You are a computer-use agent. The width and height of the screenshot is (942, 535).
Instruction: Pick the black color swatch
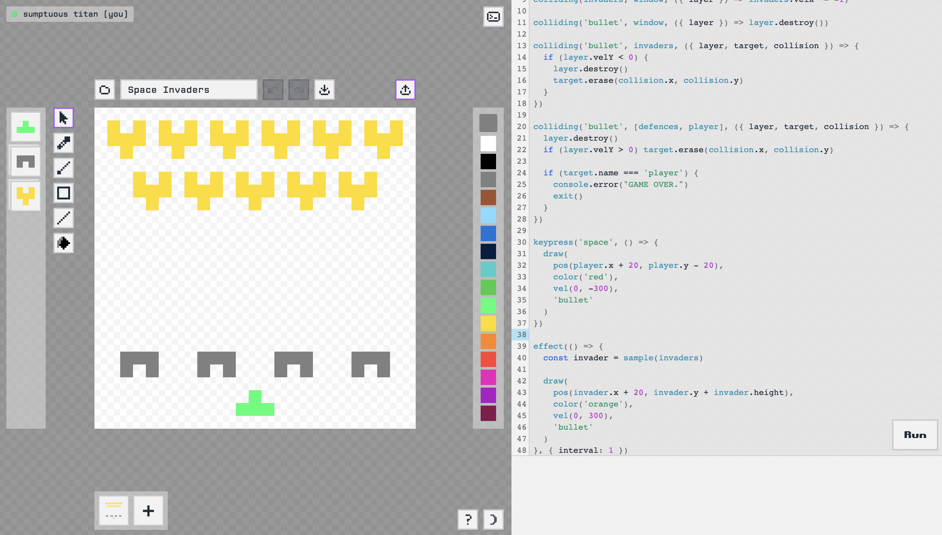coord(488,162)
